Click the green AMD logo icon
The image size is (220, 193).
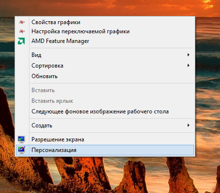coord(21,41)
